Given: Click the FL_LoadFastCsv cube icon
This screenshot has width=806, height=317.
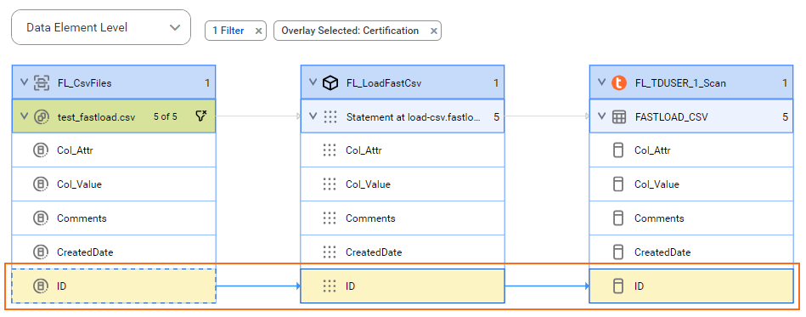Looking at the screenshot, I should [x=330, y=82].
